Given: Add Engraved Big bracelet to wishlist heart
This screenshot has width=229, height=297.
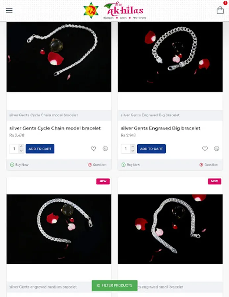Looking at the screenshot, I should 205,149.
